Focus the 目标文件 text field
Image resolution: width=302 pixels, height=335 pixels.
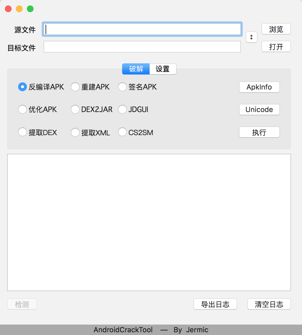click(x=142, y=47)
